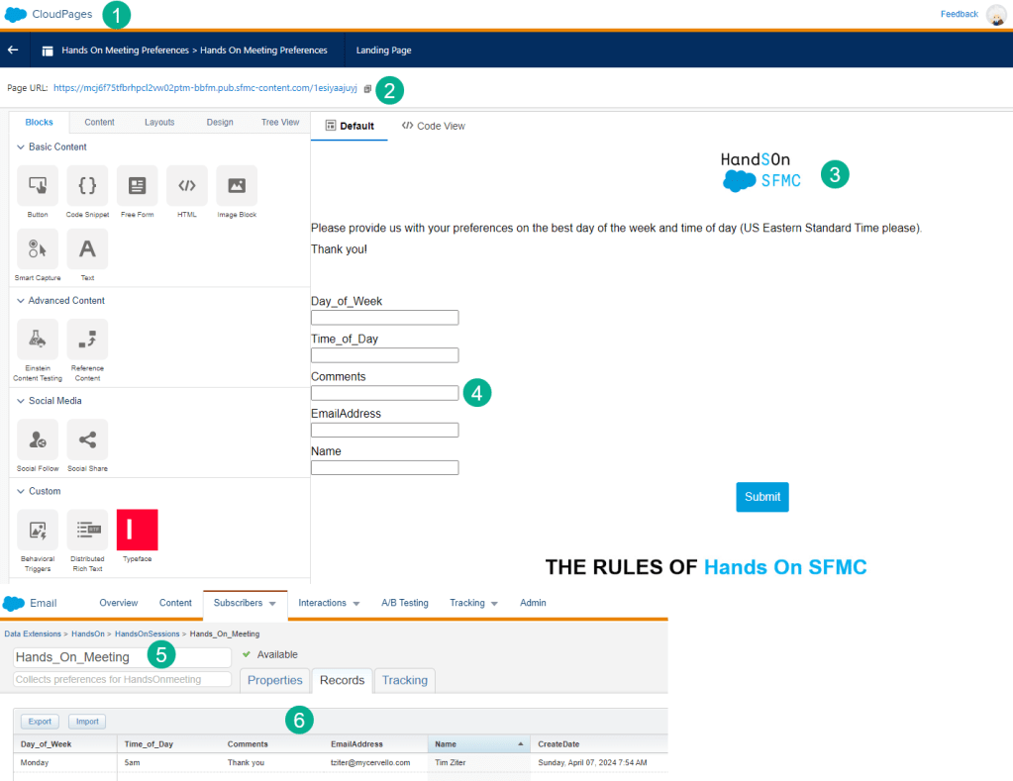Image resolution: width=1013 pixels, height=781 pixels.
Task: Choose the Smart Capture block icon
Action: pyautogui.click(x=38, y=249)
